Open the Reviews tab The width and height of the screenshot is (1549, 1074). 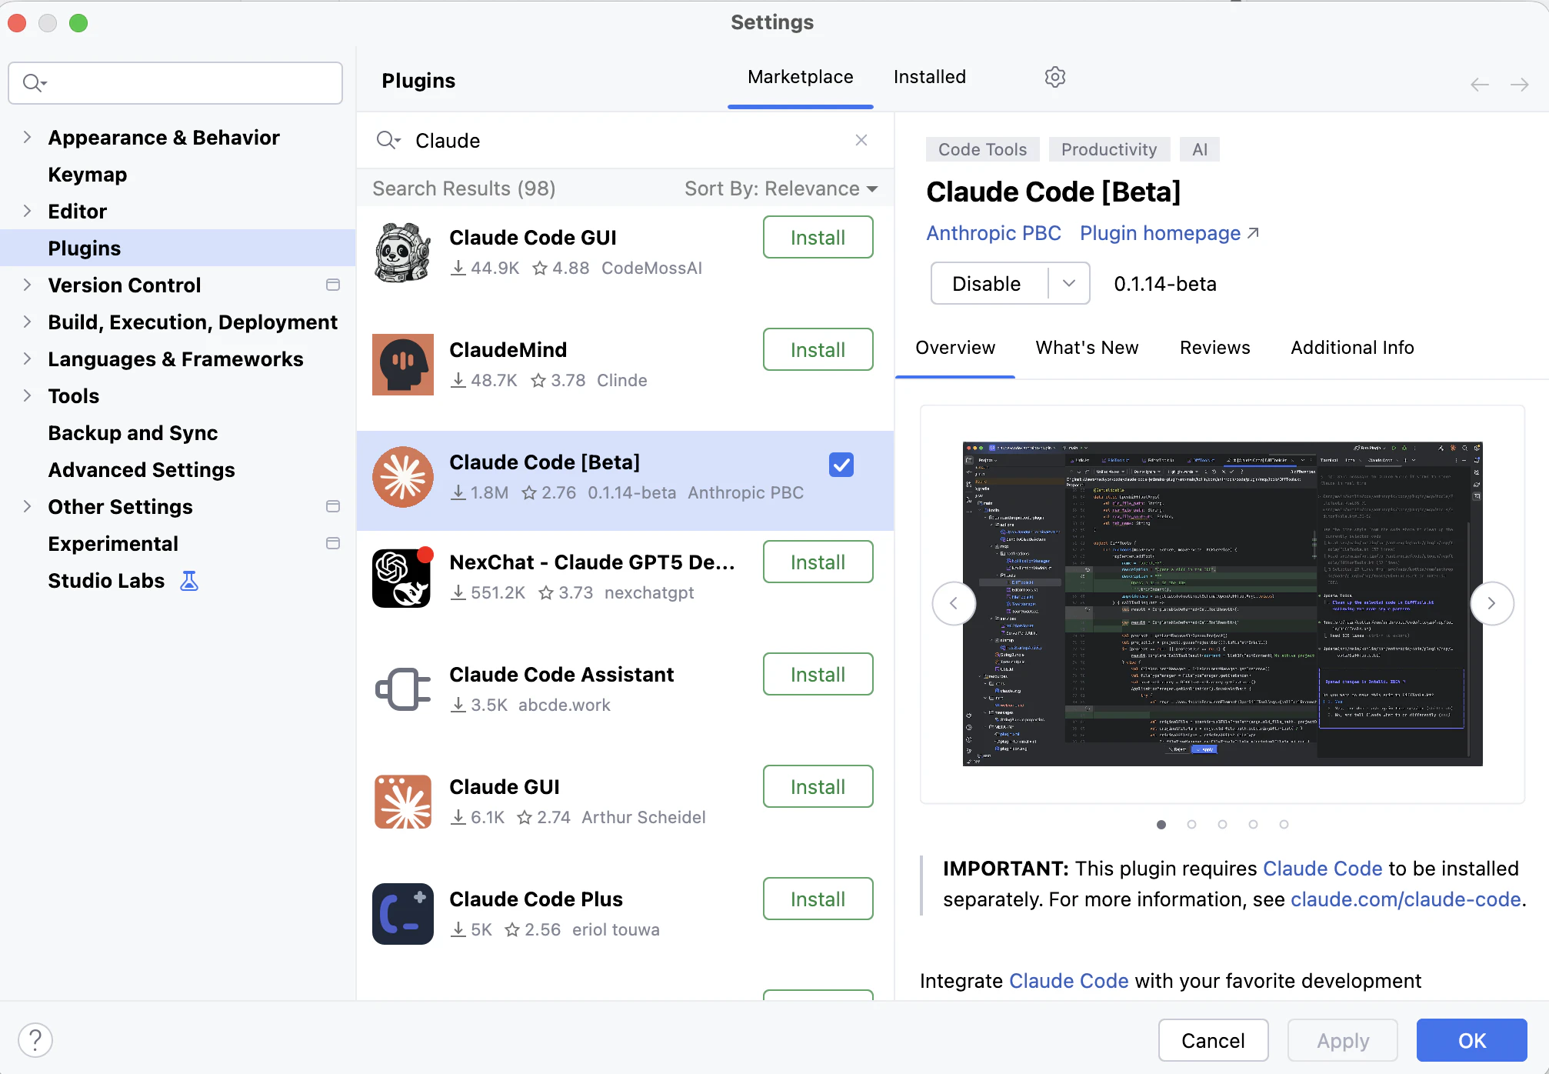(x=1214, y=348)
